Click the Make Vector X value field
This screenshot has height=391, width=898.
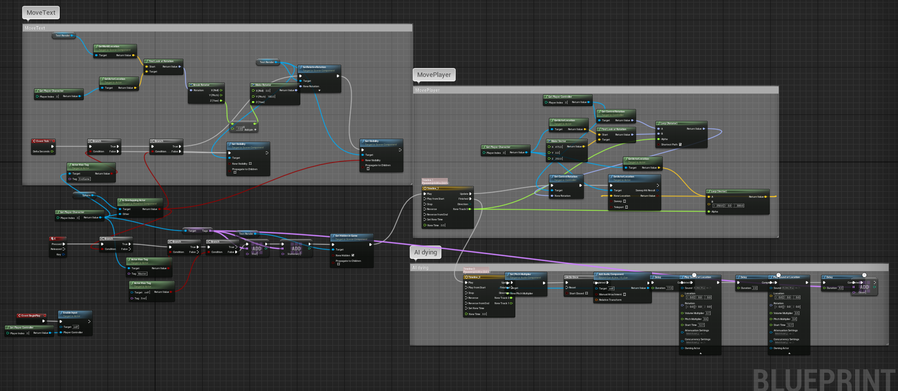(558, 146)
